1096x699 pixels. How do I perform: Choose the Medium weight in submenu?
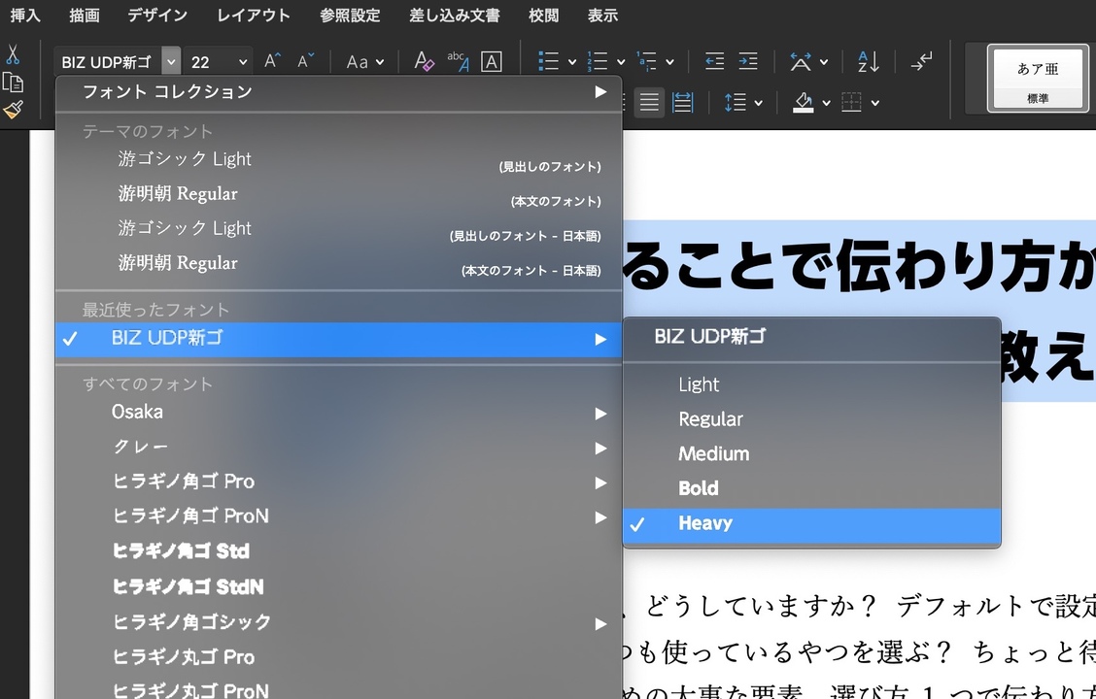point(811,454)
